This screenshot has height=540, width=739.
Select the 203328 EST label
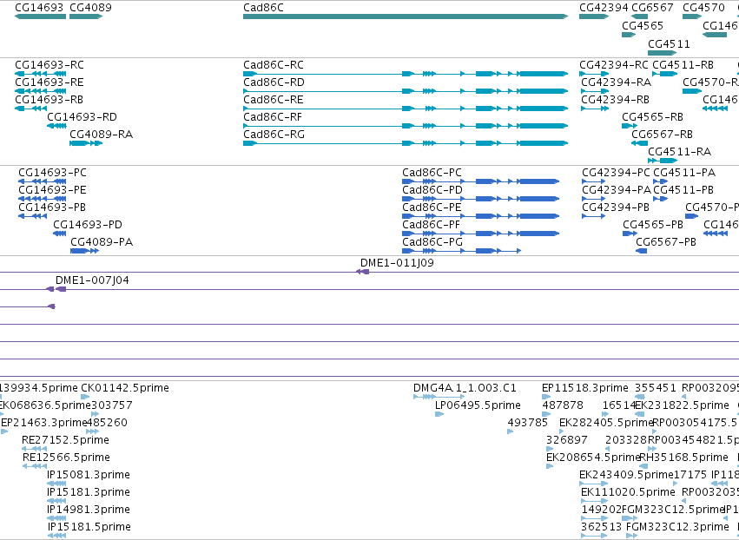(626, 440)
